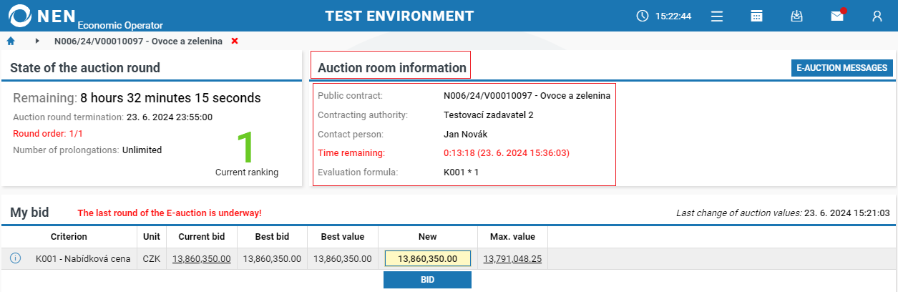The height and width of the screenshot is (292, 898).
Task: Click the clock icon next to time
Action: pos(642,16)
